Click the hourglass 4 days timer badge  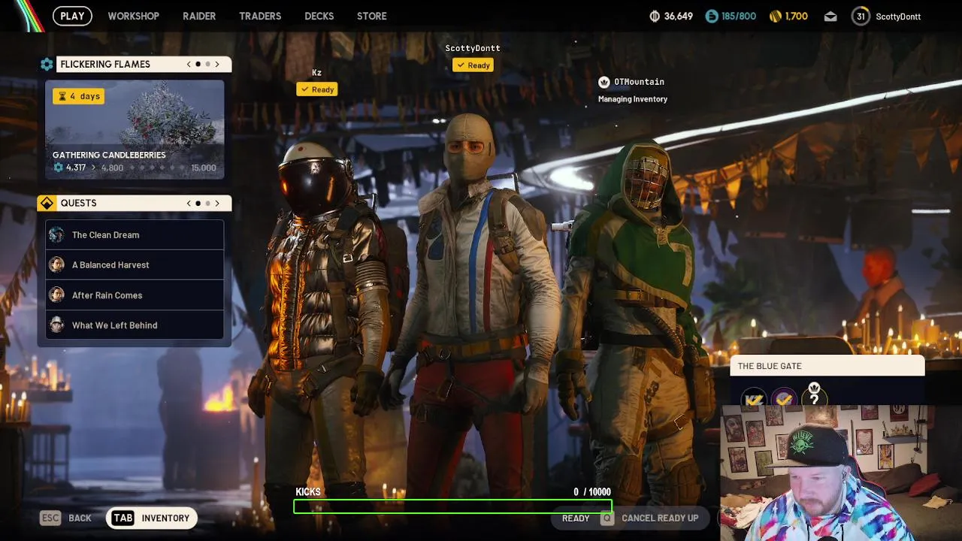tap(77, 96)
